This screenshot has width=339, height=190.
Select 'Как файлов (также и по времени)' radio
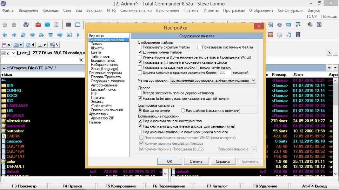coord(183,111)
